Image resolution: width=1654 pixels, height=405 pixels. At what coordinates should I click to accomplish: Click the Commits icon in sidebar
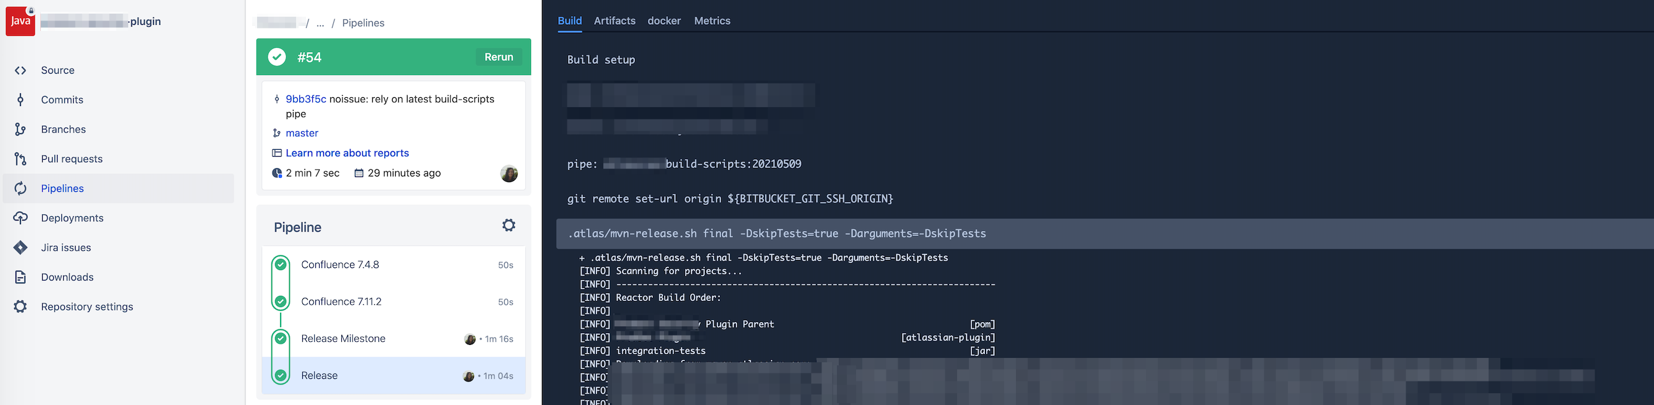pyautogui.click(x=20, y=100)
